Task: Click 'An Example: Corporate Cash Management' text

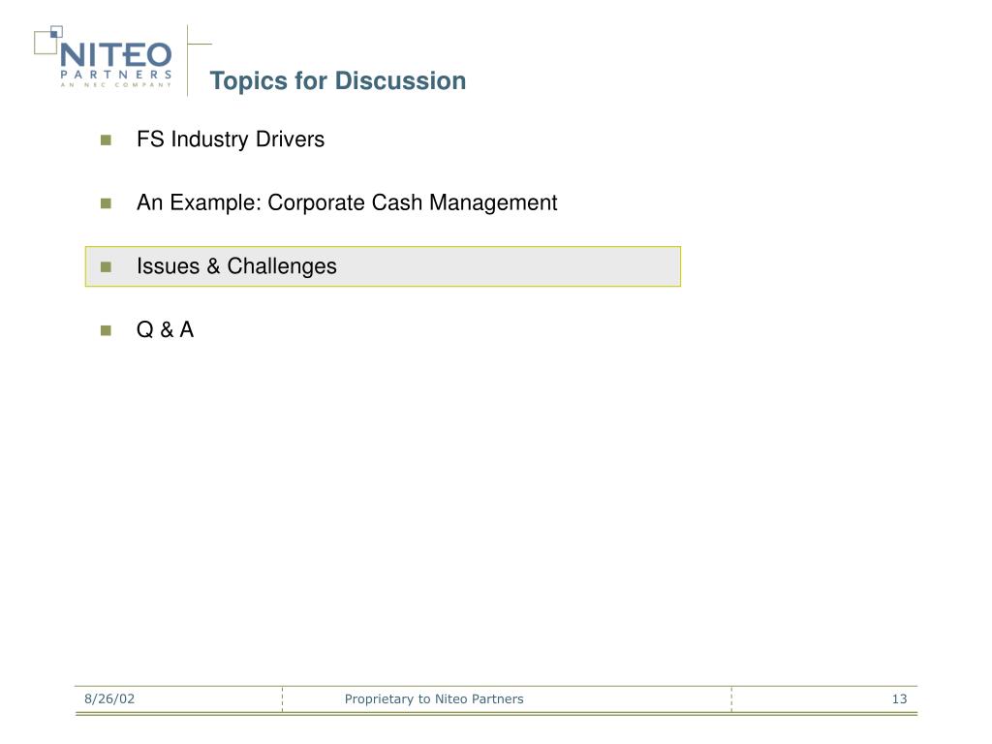Action: click(x=347, y=202)
